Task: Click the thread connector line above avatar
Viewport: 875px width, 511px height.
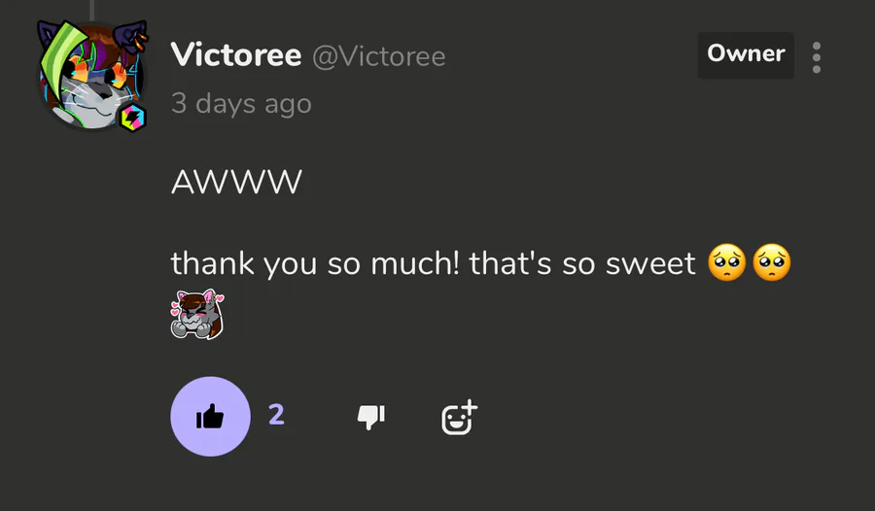Action: (x=92, y=10)
